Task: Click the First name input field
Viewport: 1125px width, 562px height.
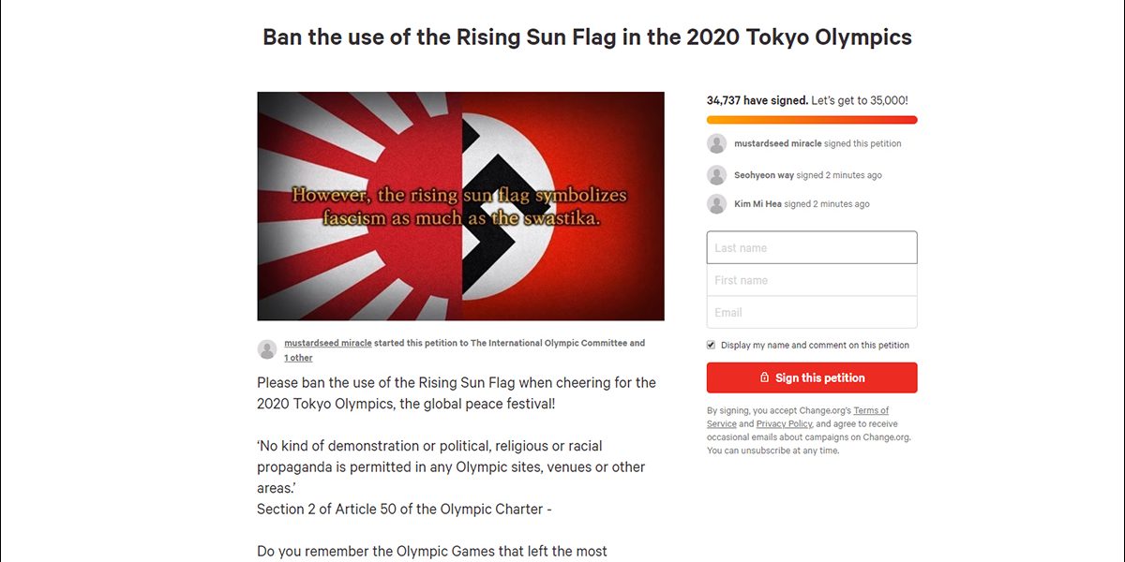Action: coord(812,279)
